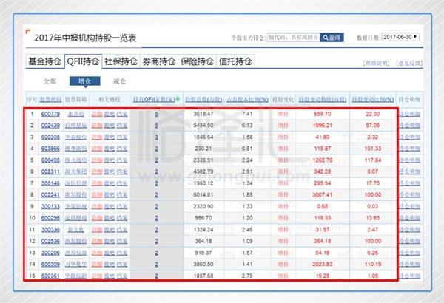Open stock code 600309 link
Screen dimensions: 444x303
click(50, 265)
